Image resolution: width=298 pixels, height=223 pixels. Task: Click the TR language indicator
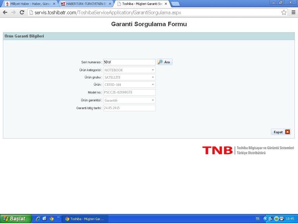258,219
